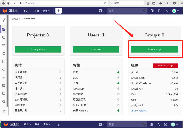Expand 更多 dropdown in lower navbar
The image size is (183, 128).
pyautogui.click(x=47, y=124)
